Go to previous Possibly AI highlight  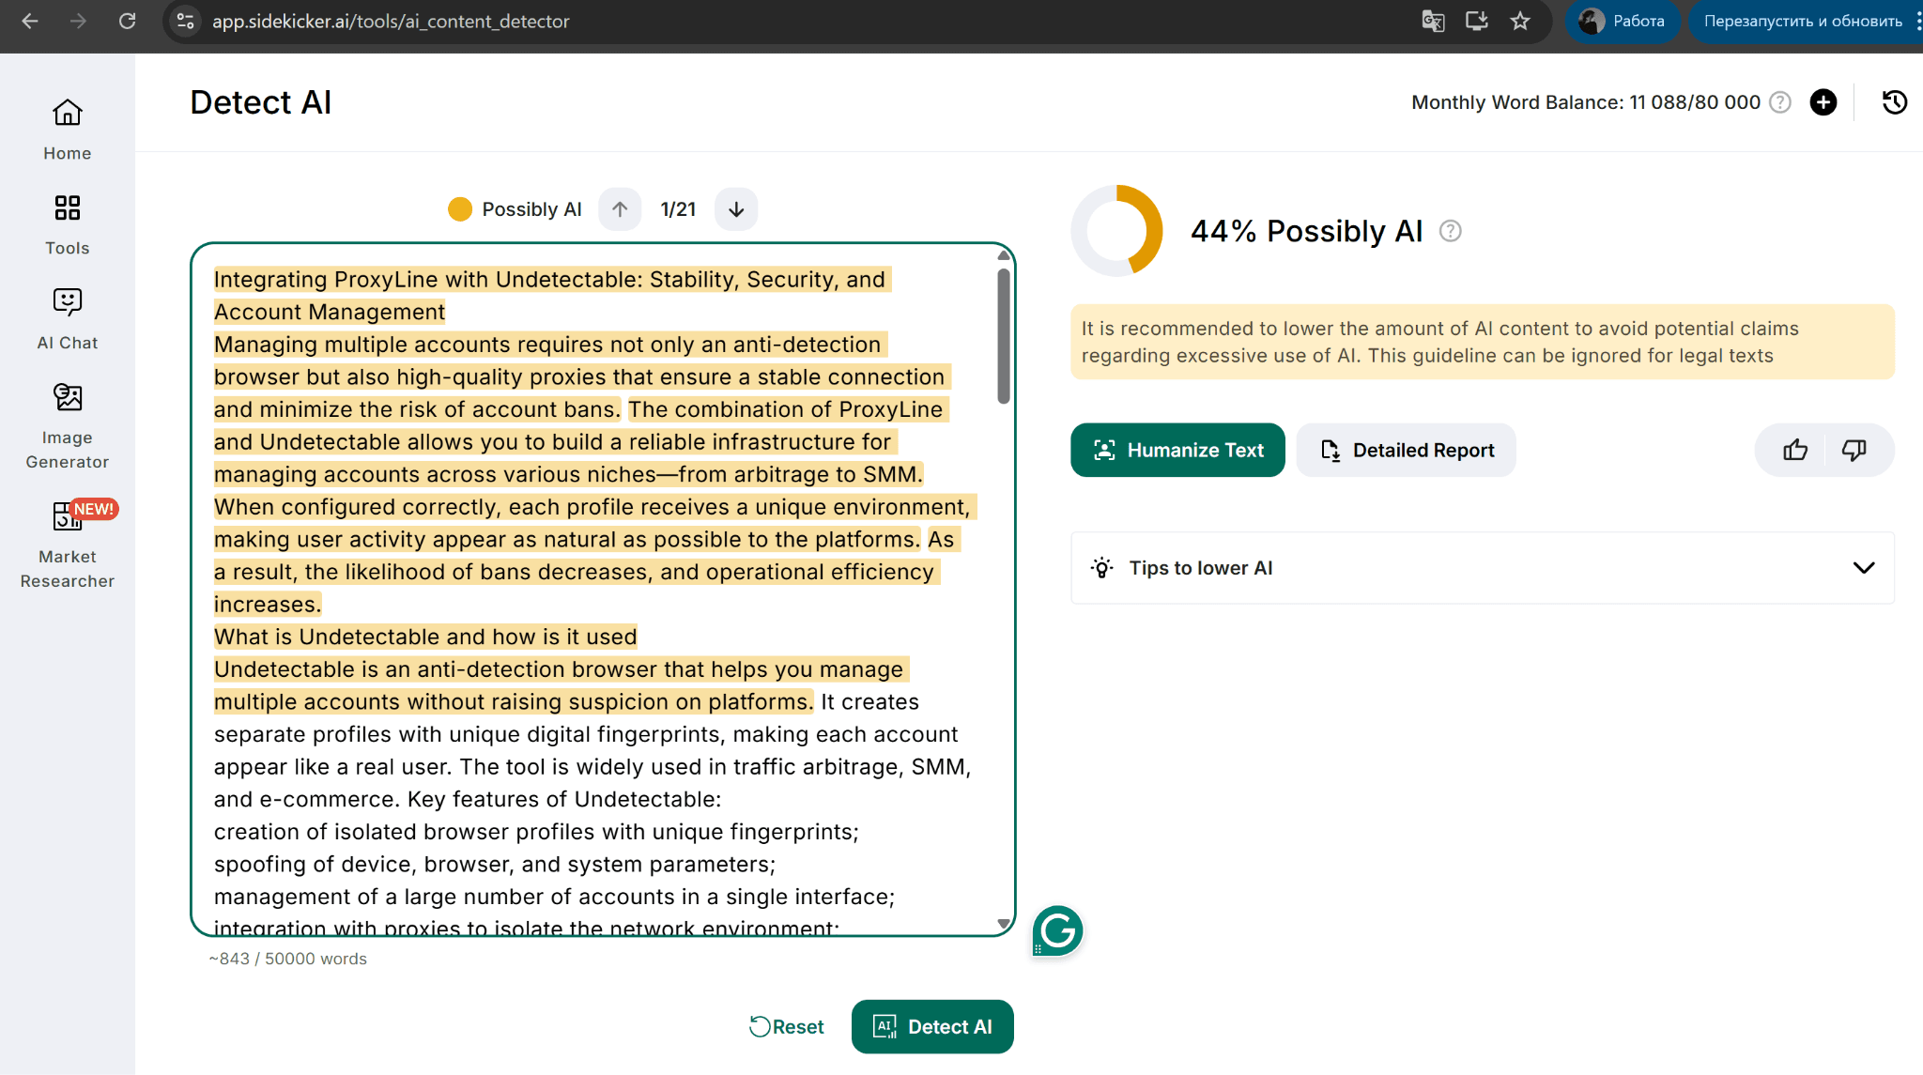[x=620, y=209]
